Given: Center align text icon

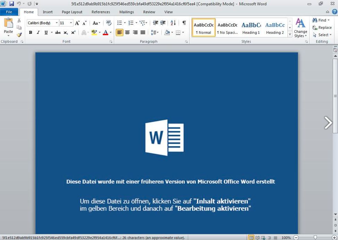Looking at the screenshot, I should pos(127,33).
